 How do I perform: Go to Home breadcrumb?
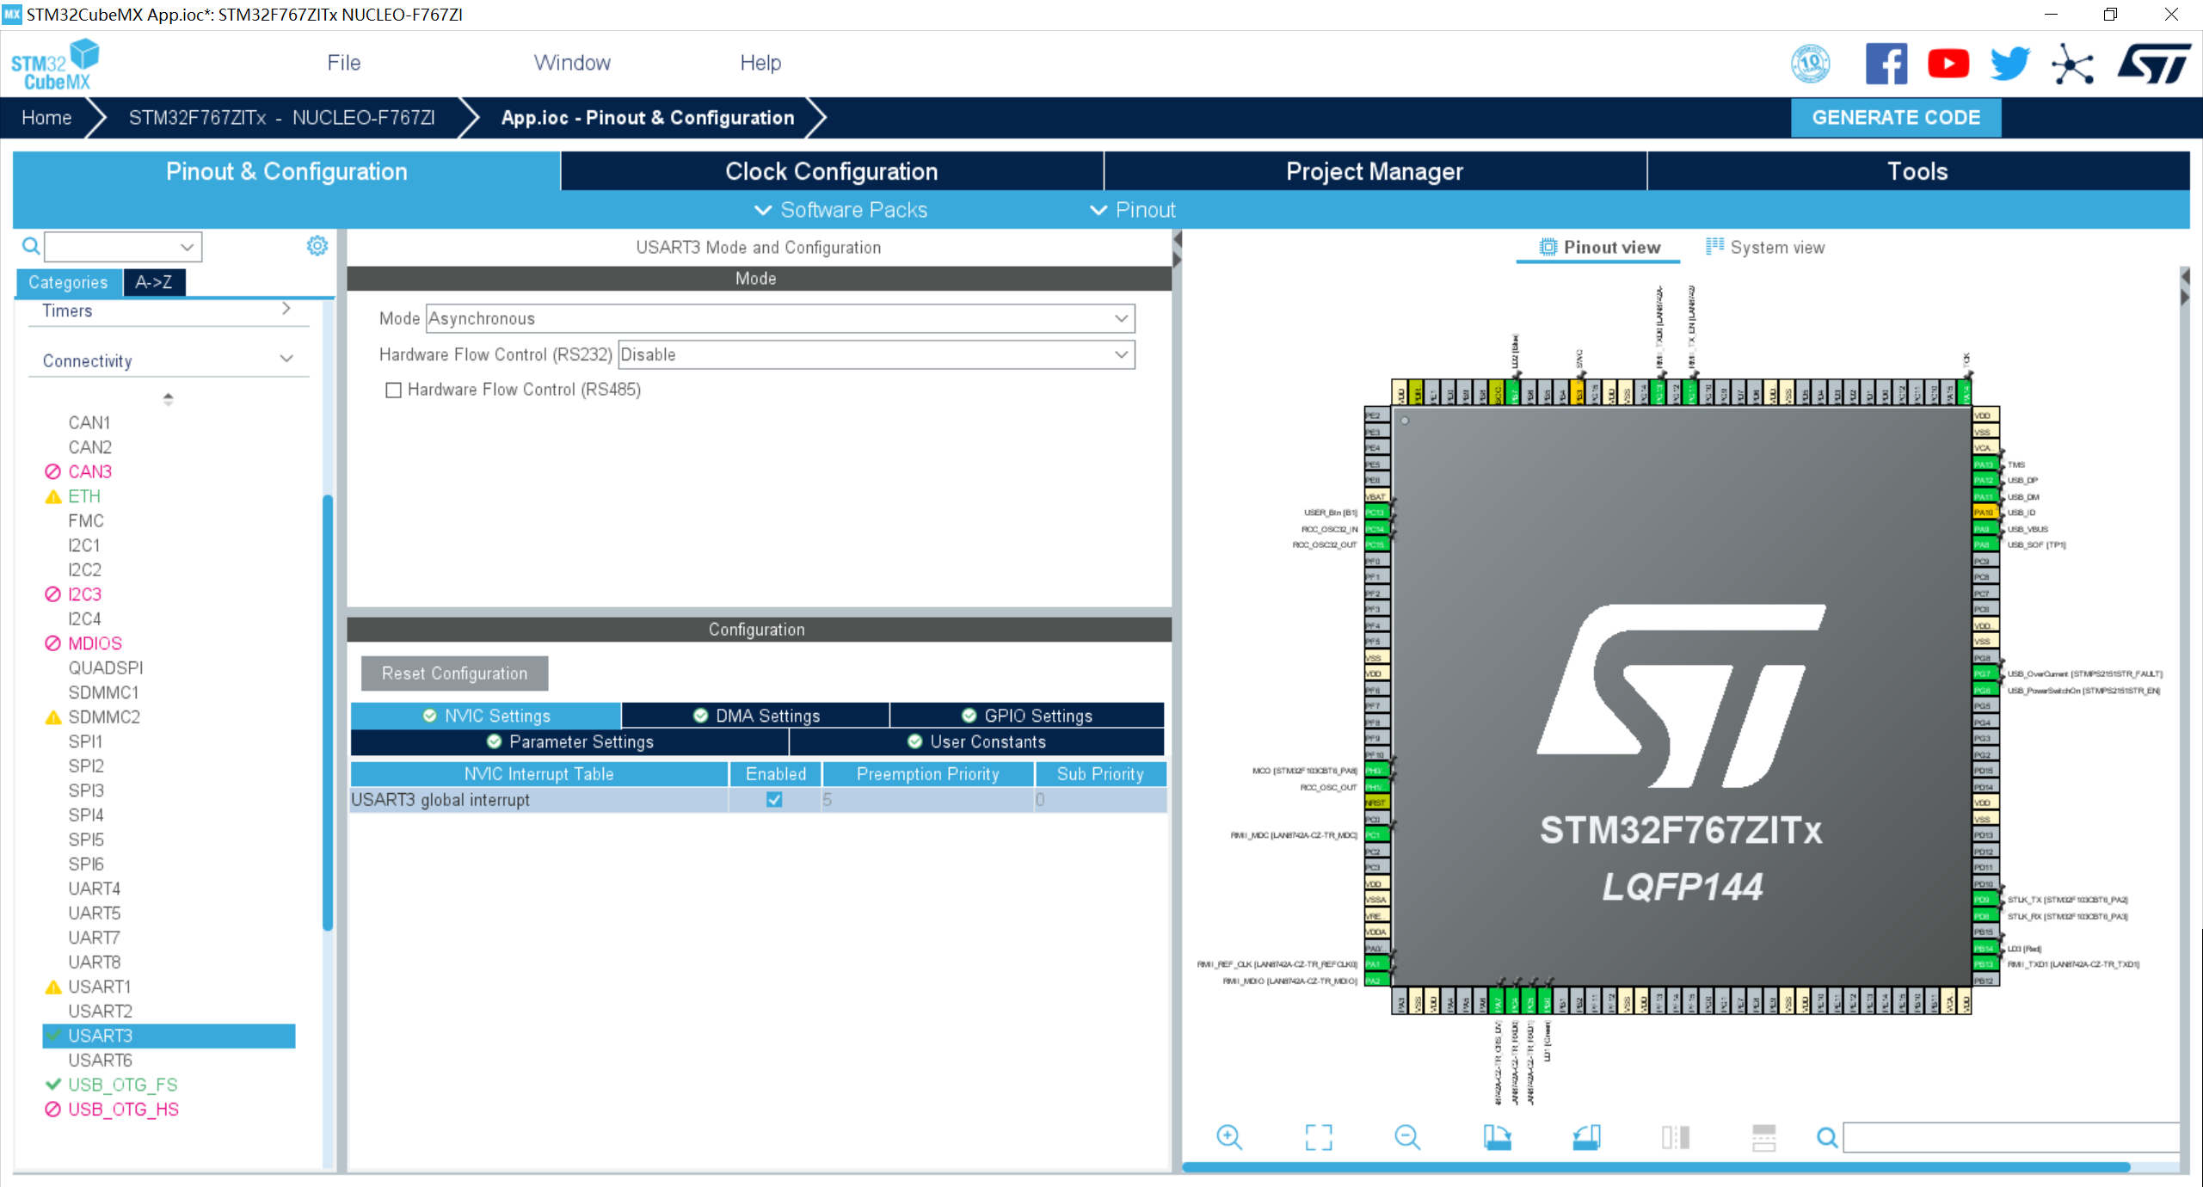click(46, 118)
